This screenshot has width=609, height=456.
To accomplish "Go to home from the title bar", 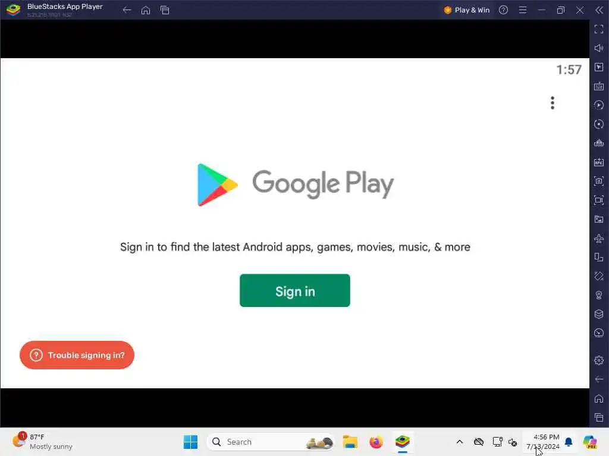I will pyautogui.click(x=146, y=10).
